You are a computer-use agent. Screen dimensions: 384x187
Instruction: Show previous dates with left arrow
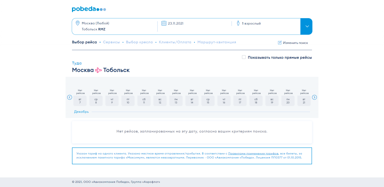tap(70, 97)
